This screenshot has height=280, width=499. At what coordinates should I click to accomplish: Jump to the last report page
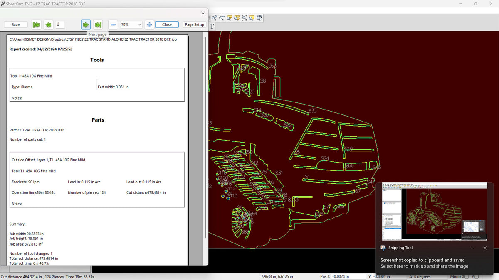point(98,24)
